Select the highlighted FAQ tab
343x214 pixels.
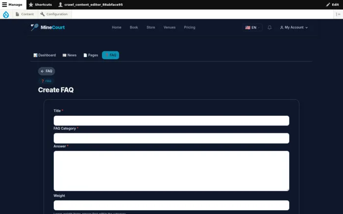click(x=110, y=55)
